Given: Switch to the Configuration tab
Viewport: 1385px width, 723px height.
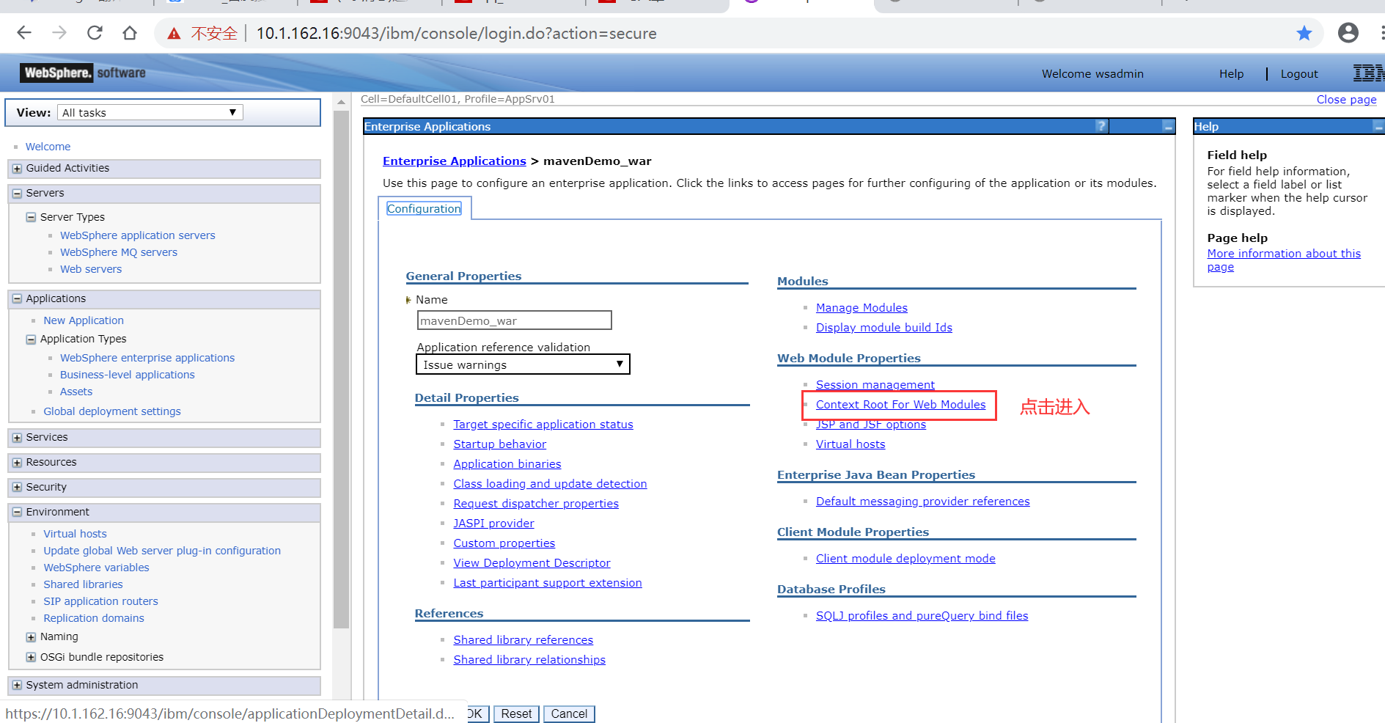Looking at the screenshot, I should point(424,208).
